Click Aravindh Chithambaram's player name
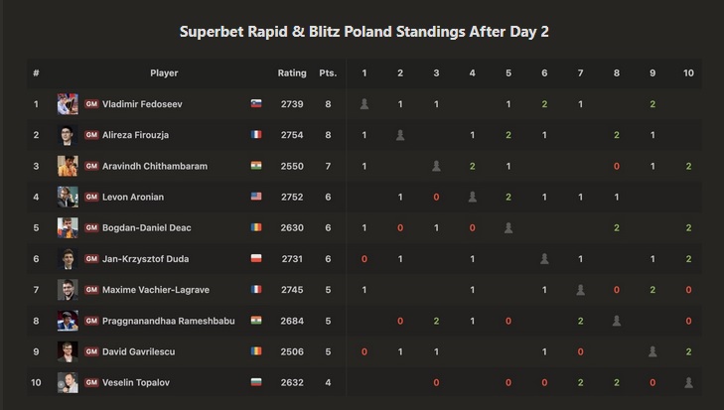The image size is (724, 410). 155,166
